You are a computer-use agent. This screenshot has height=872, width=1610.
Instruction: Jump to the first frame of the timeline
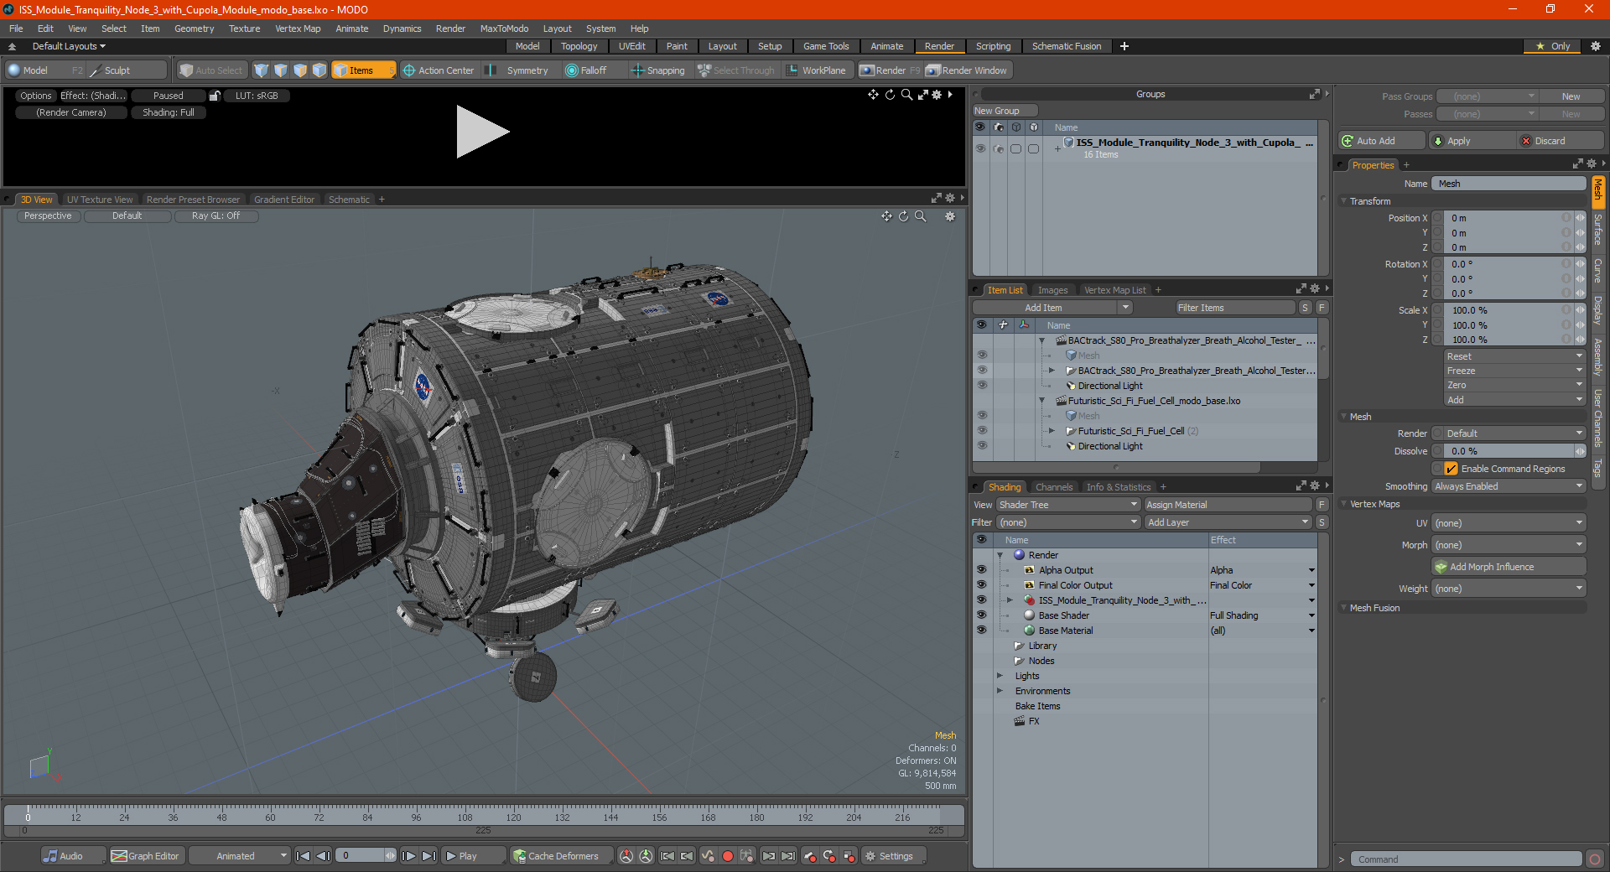304,856
